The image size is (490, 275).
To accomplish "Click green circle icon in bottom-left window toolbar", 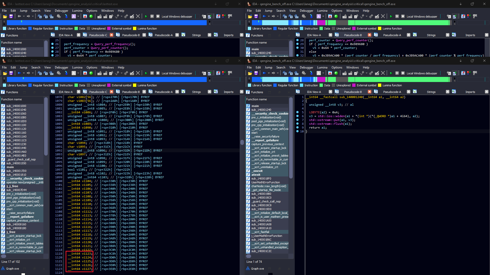I will [x=91, y=73].
